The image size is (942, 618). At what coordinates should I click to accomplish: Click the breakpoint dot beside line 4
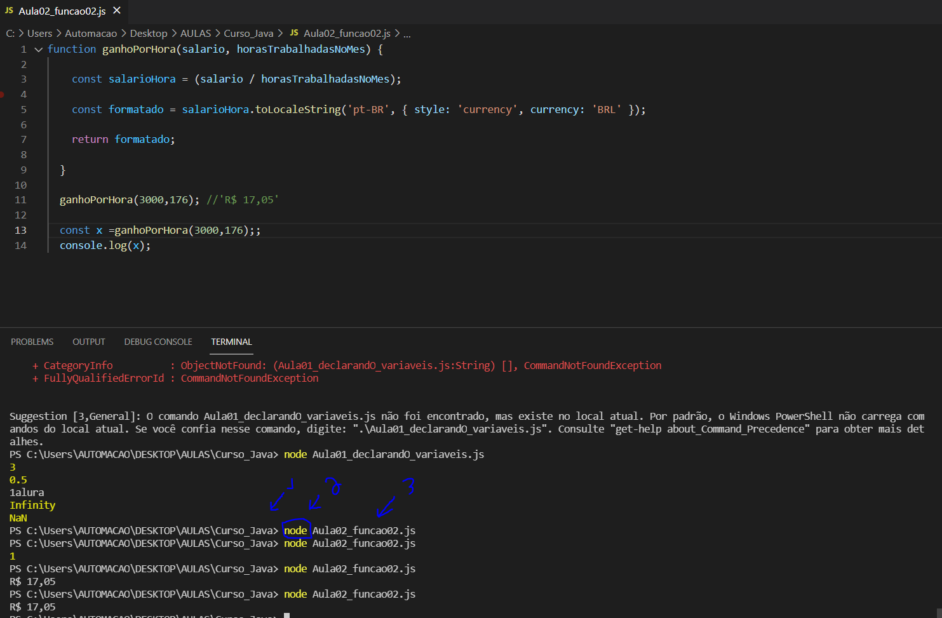pyautogui.click(x=2, y=95)
